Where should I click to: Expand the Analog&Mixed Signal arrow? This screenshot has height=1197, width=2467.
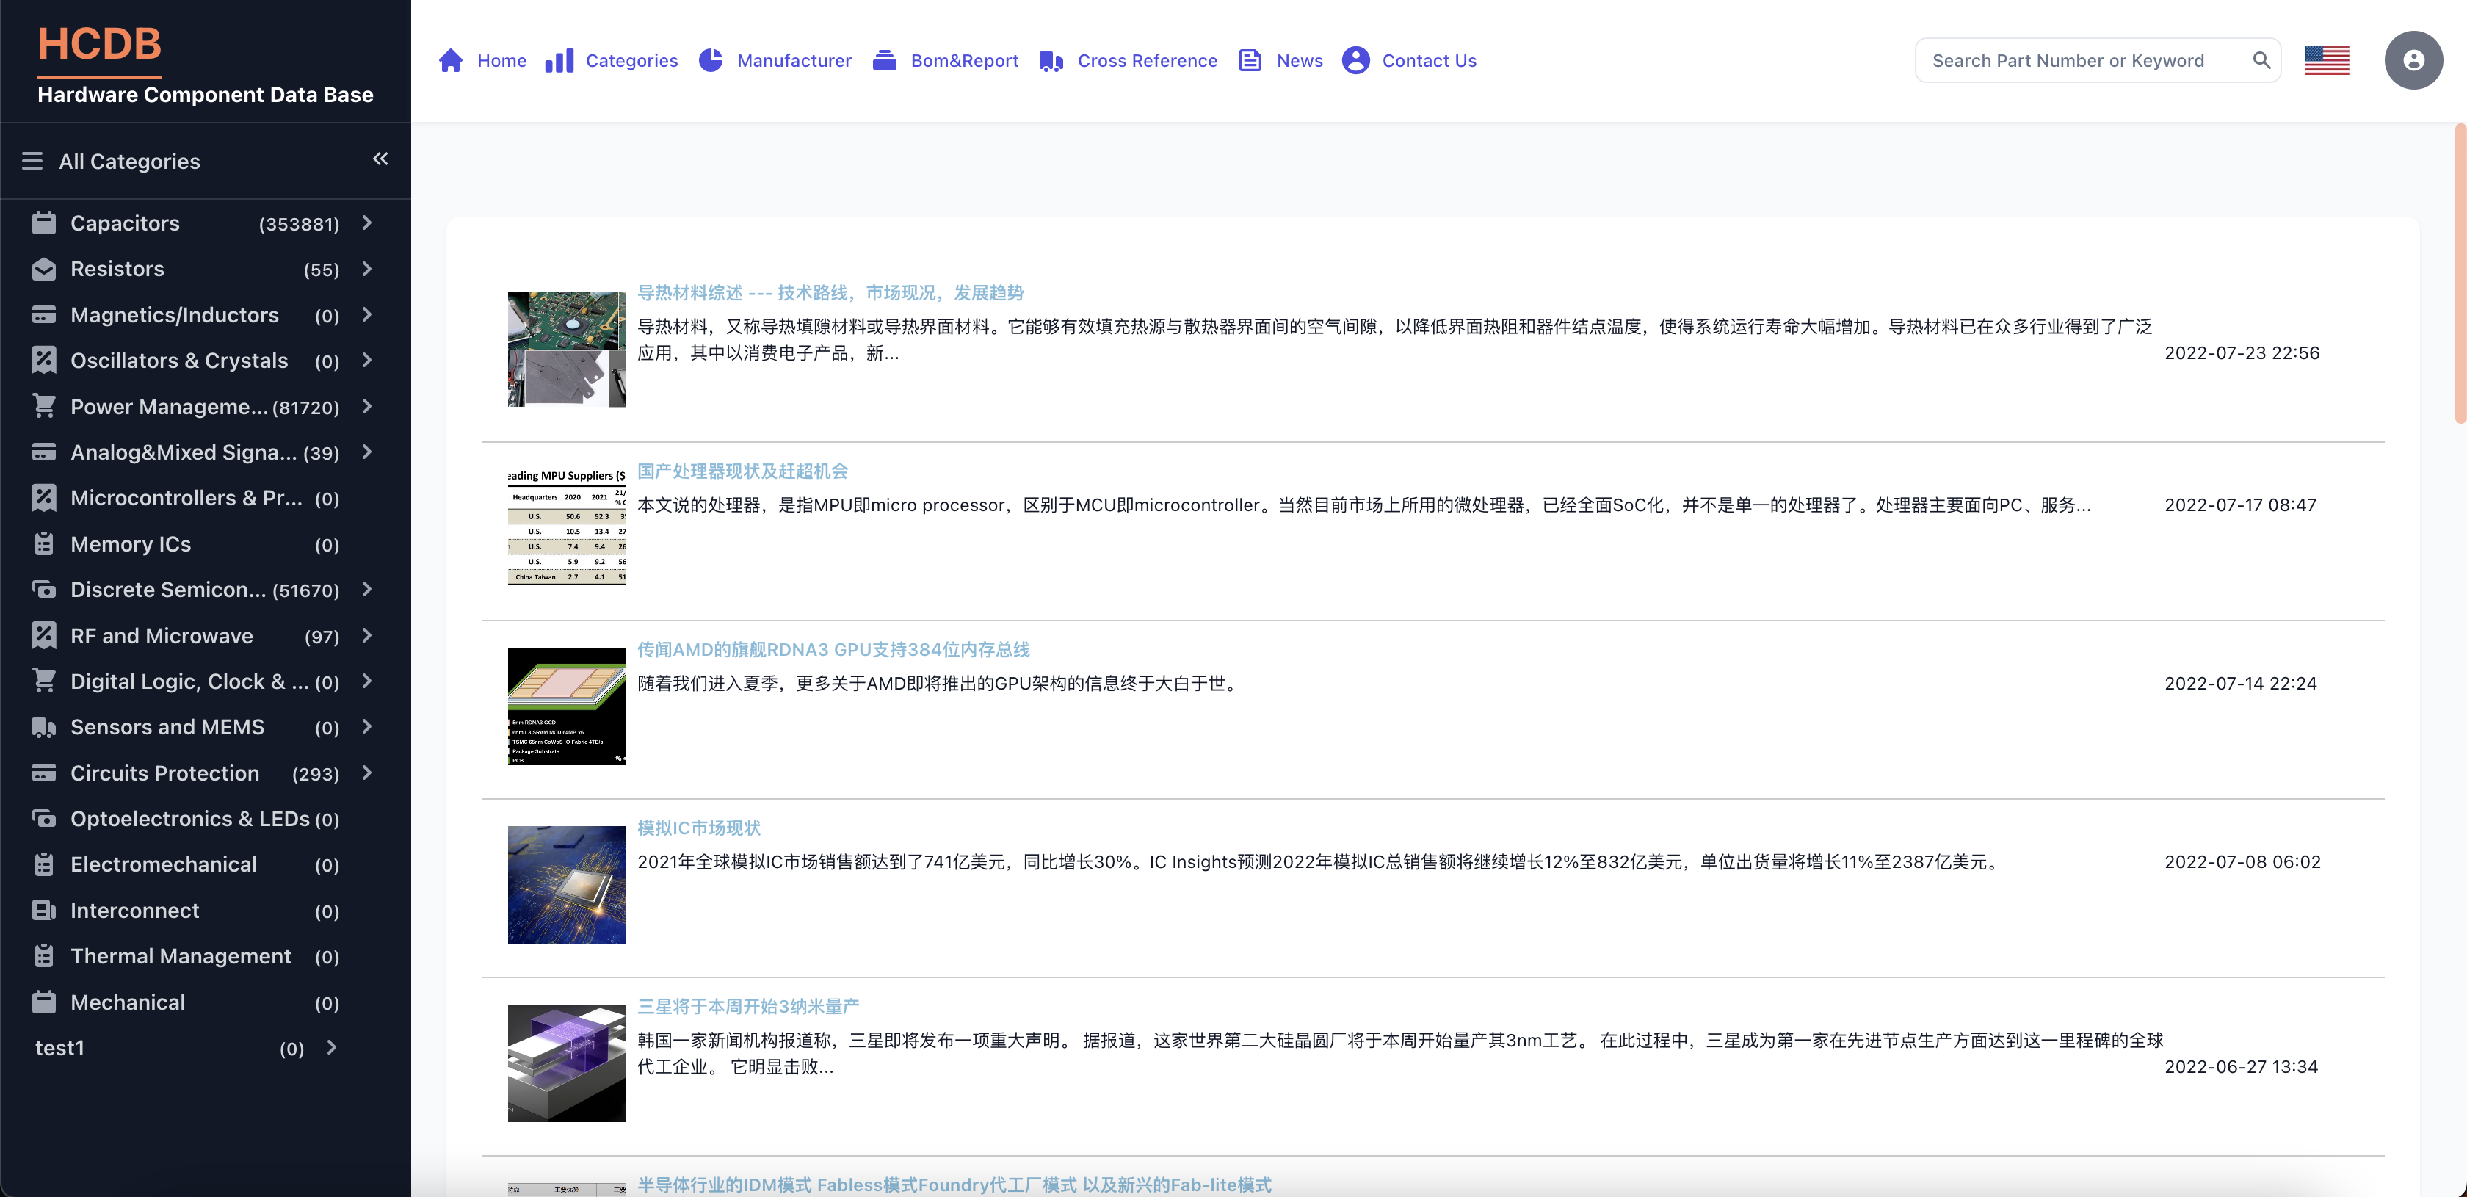367,452
